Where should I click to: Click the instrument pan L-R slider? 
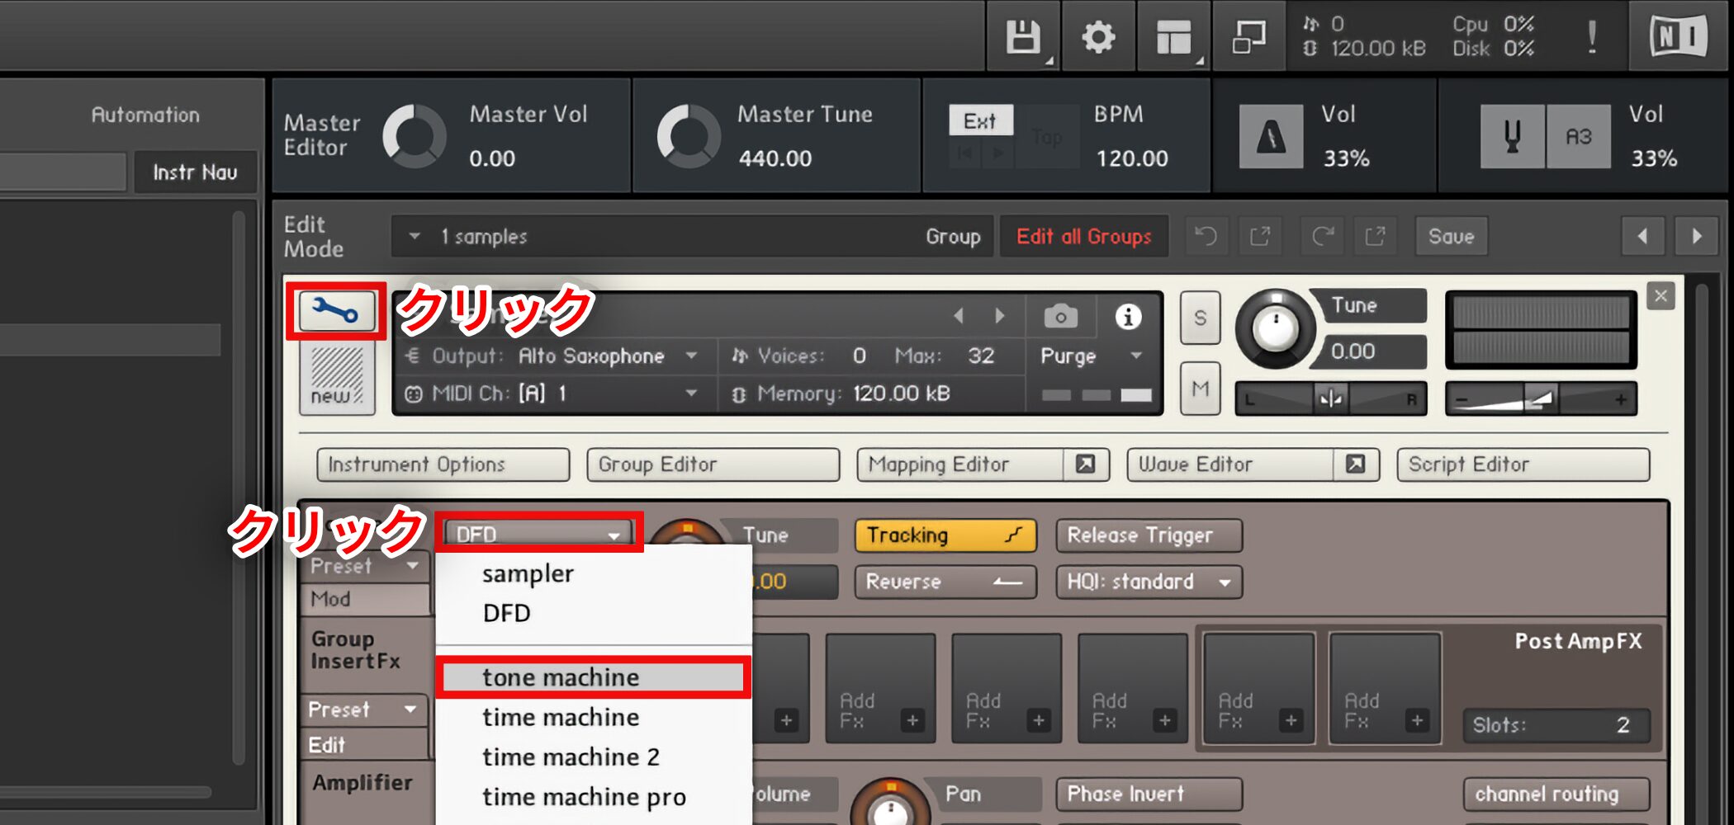pos(1331,399)
